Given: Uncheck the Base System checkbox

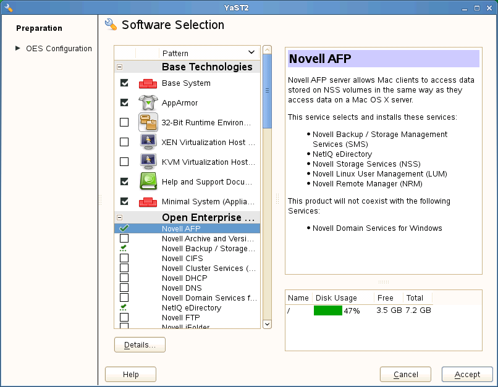Looking at the screenshot, I should tap(124, 83).
